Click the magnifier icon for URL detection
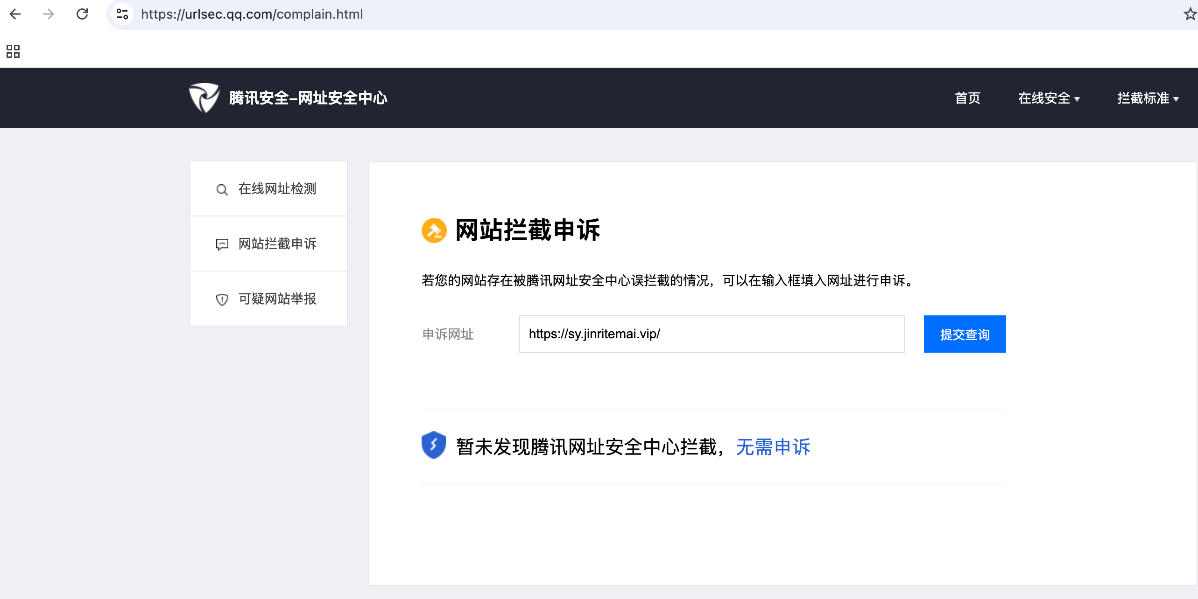1198x599 pixels. pyautogui.click(x=222, y=189)
